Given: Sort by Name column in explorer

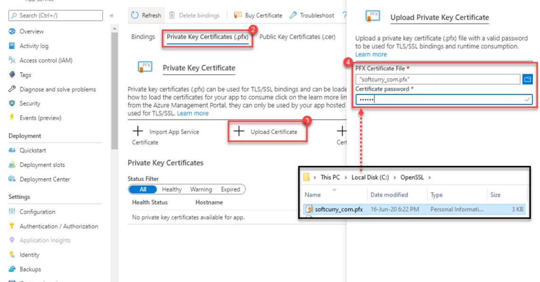Looking at the screenshot, I should pos(312,195).
